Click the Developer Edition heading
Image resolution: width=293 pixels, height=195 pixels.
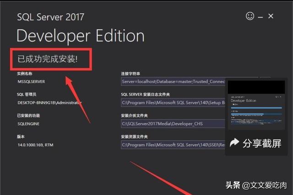tap(81, 36)
